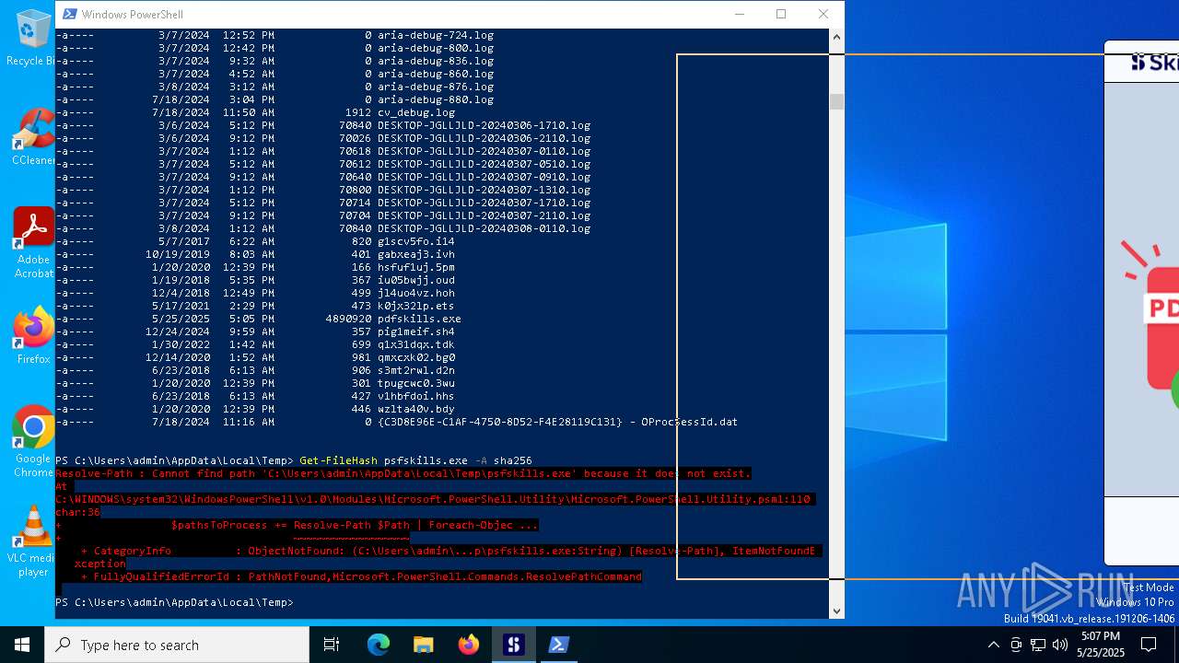Click the pdfskills.exe file name row
The image size is (1179, 663).
(x=258, y=319)
